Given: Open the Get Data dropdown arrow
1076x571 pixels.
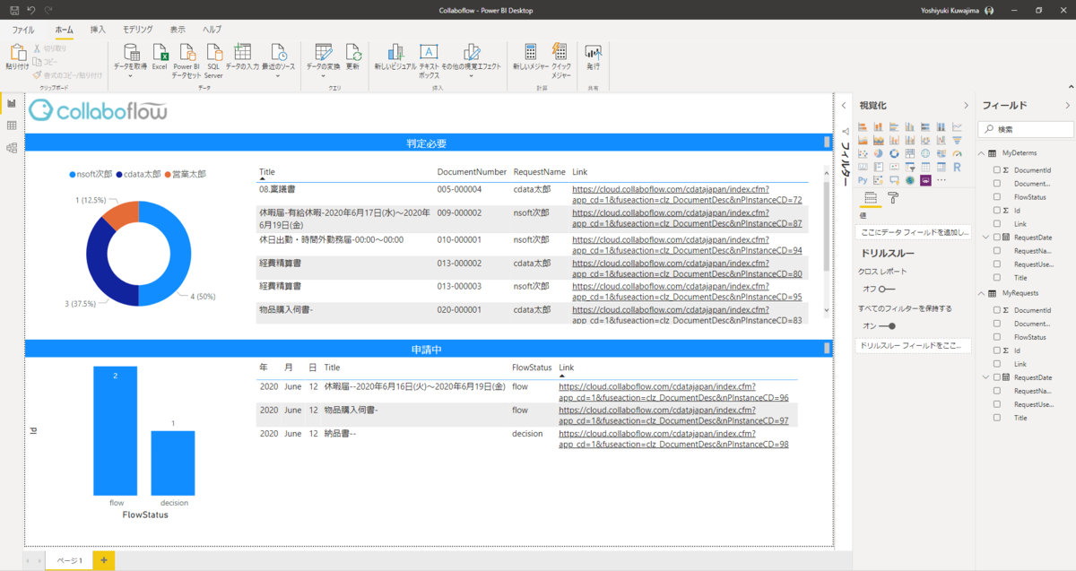Looking at the screenshot, I should point(131,76).
